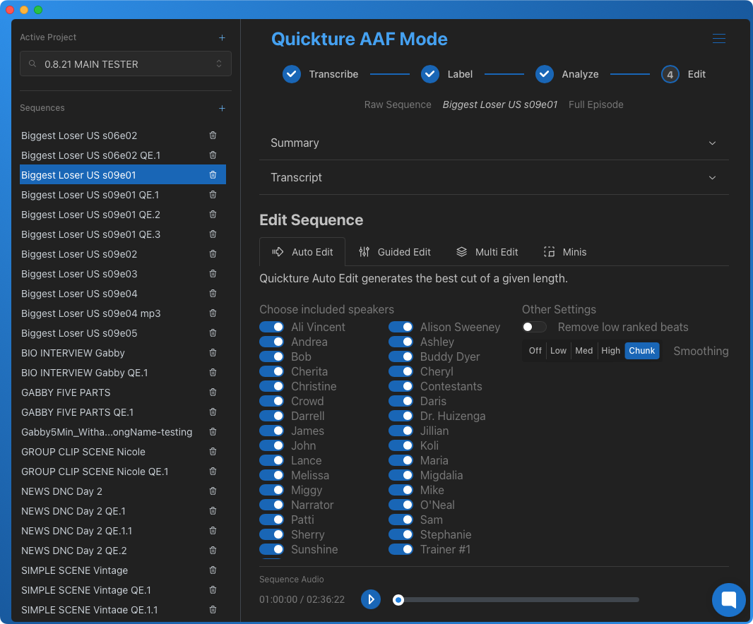Play the sequence audio
This screenshot has height=624, width=753.
click(371, 599)
